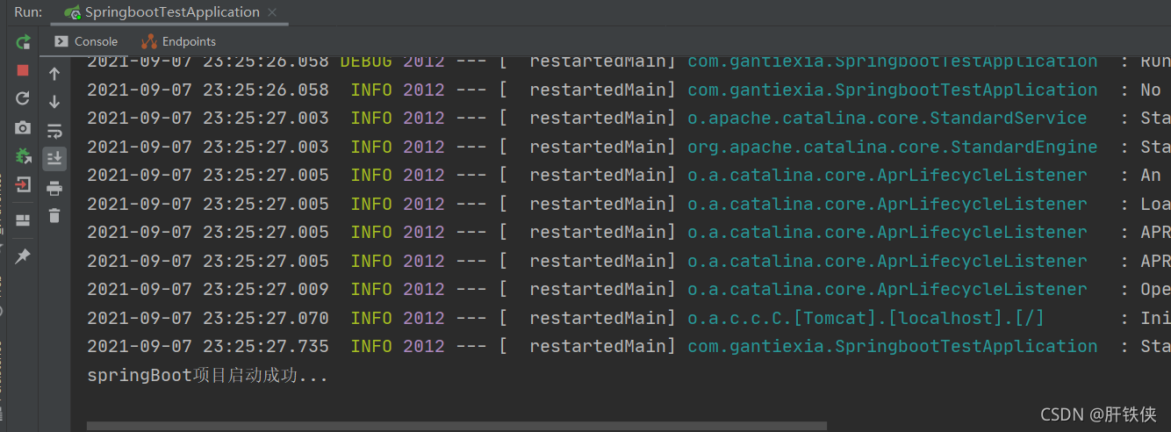Select the SpringbootTestApplication run tab
Viewport: 1171px width, 432px height.
[x=163, y=12]
